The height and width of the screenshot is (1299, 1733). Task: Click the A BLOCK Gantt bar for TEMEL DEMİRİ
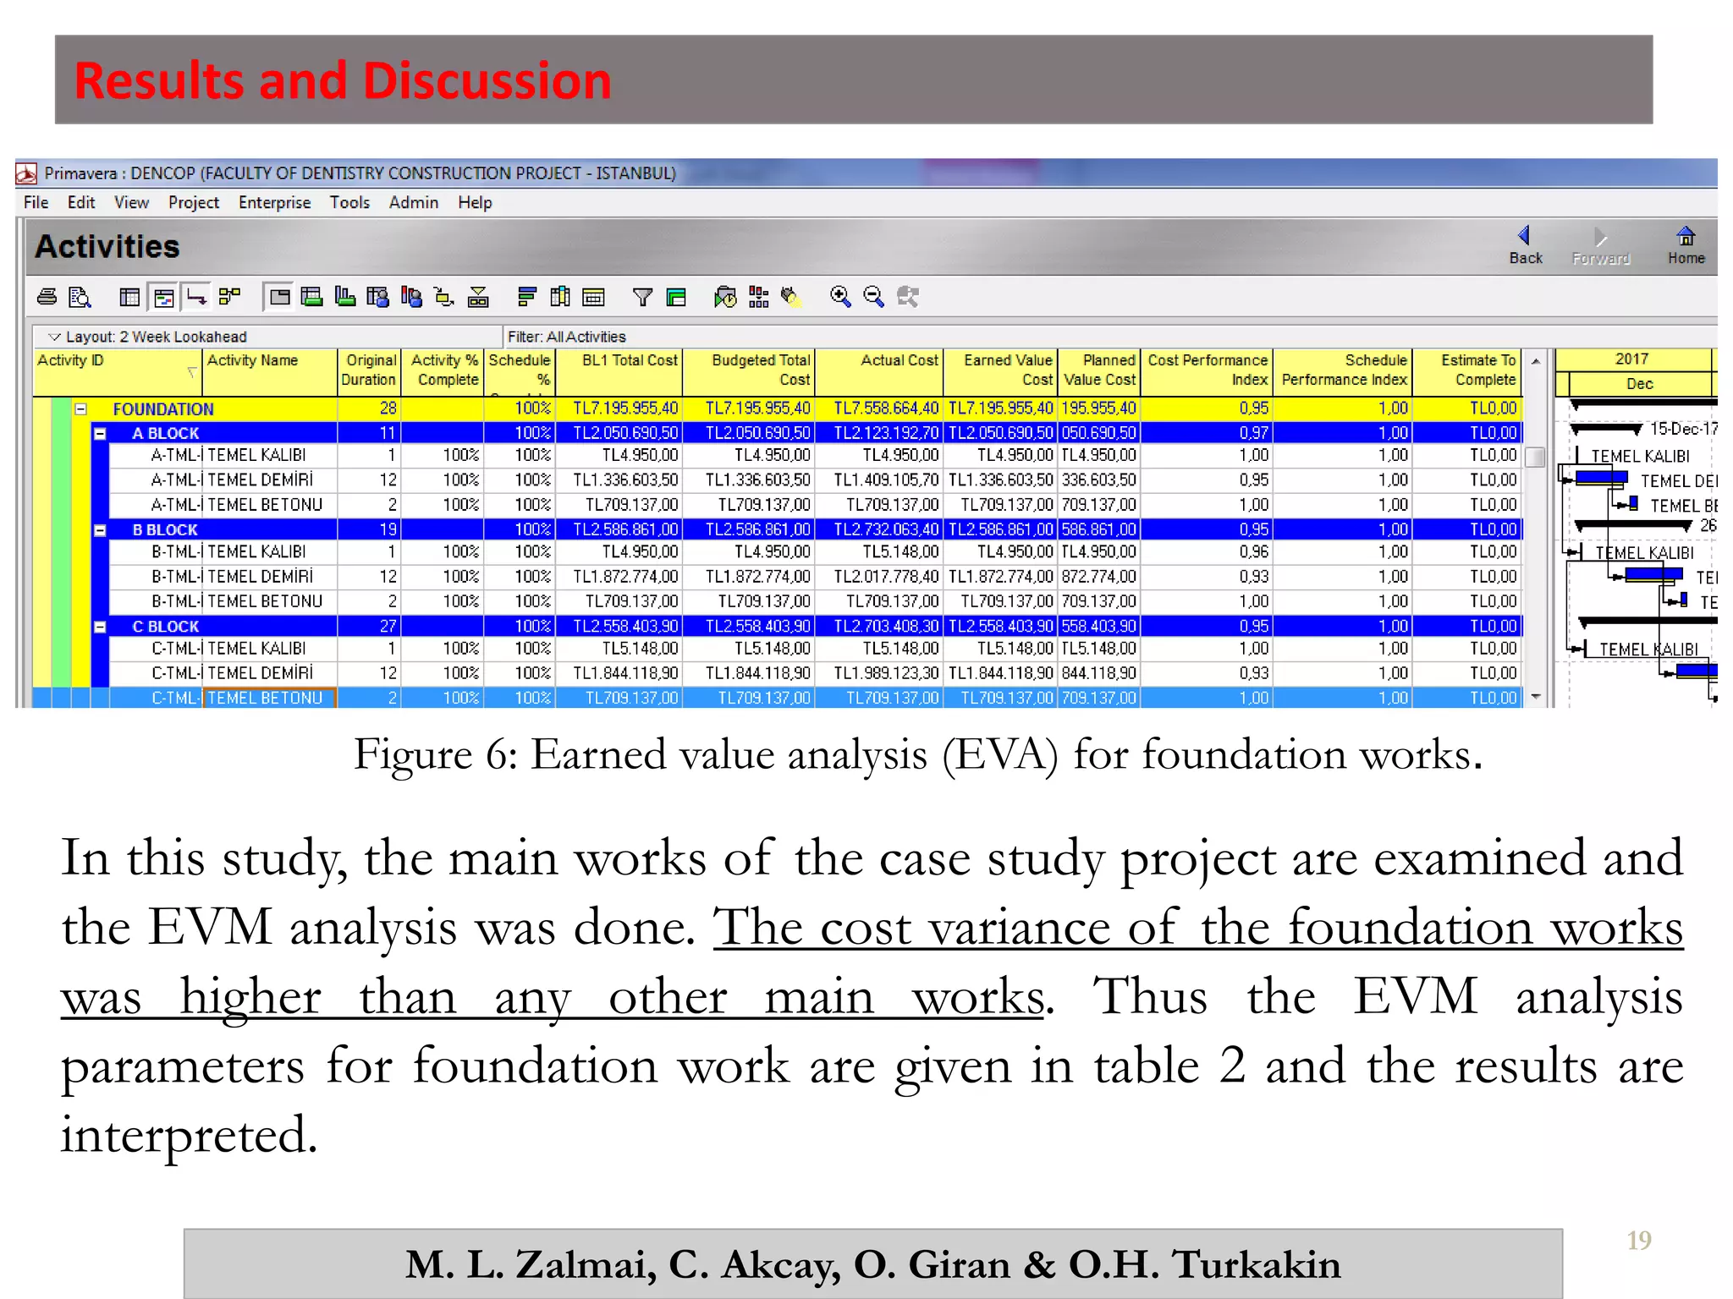[x=1602, y=478]
